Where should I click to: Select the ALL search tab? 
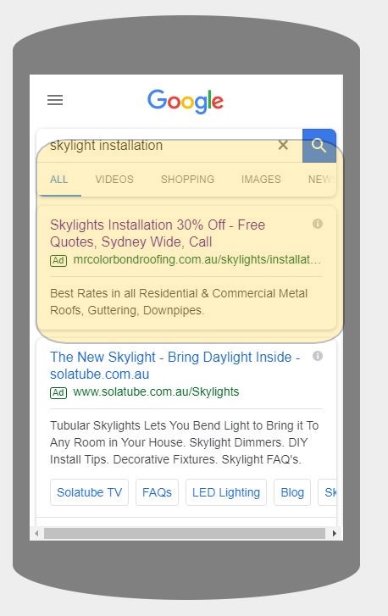point(59,180)
